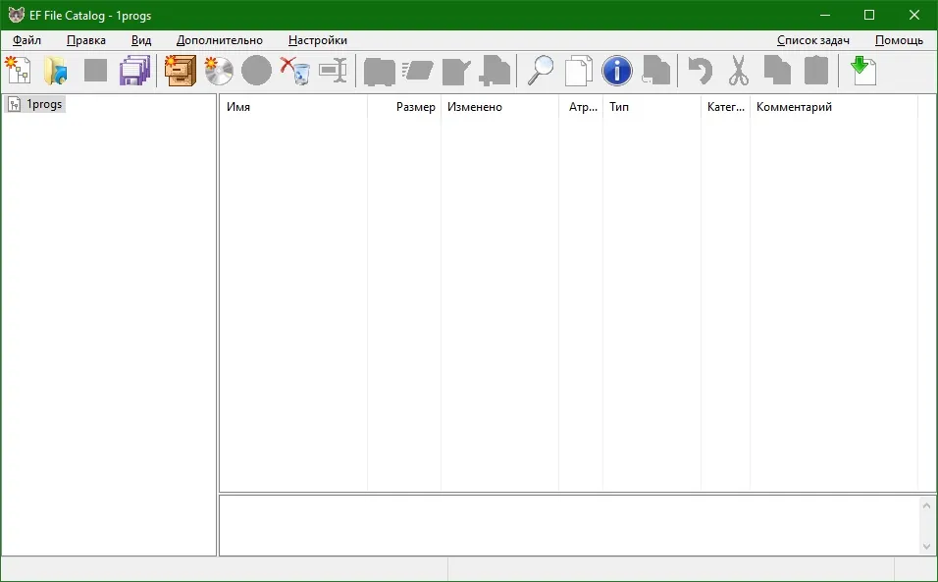Sort by the Изменено column header
Image resolution: width=938 pixels, height=582 pixels.
[x=499, y=107]
